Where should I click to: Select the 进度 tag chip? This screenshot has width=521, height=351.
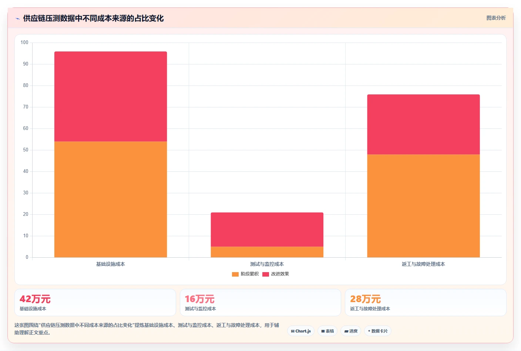click(x=351, y=331)
